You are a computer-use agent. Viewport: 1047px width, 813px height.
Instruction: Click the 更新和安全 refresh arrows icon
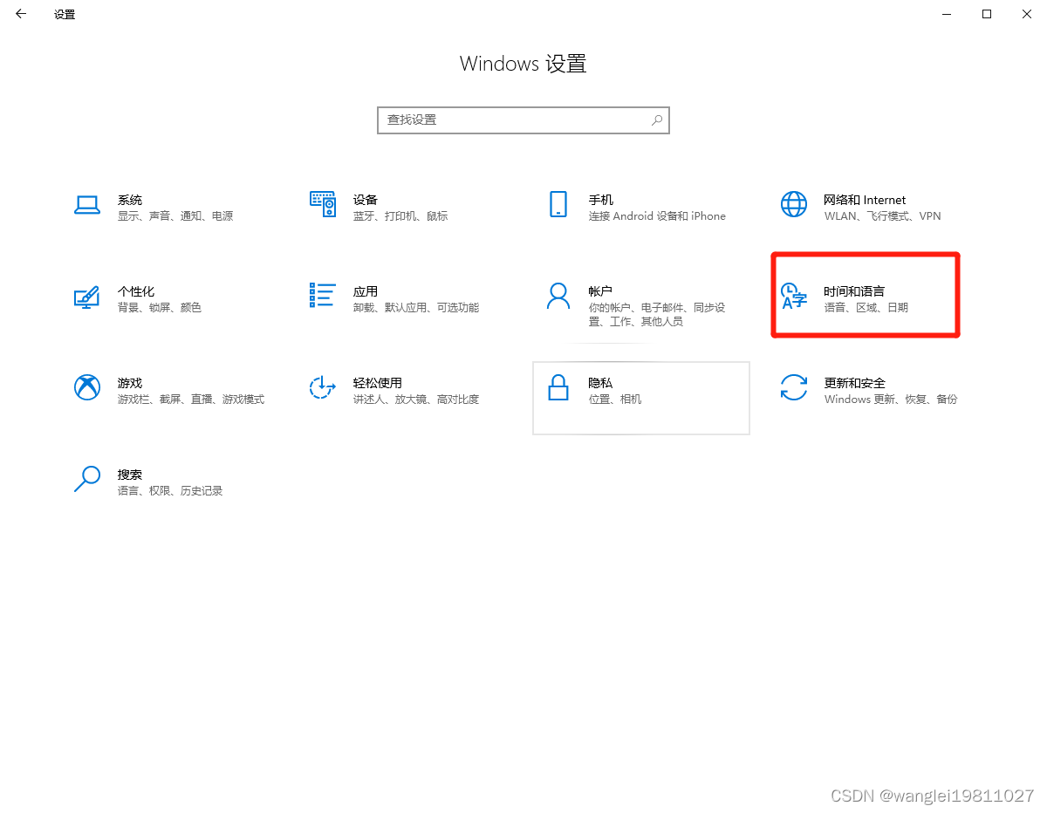coord(794,387)
